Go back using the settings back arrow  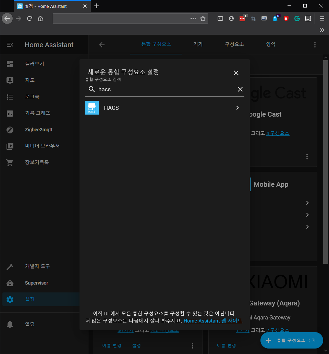pyautogui.click(x=102, y=45)
